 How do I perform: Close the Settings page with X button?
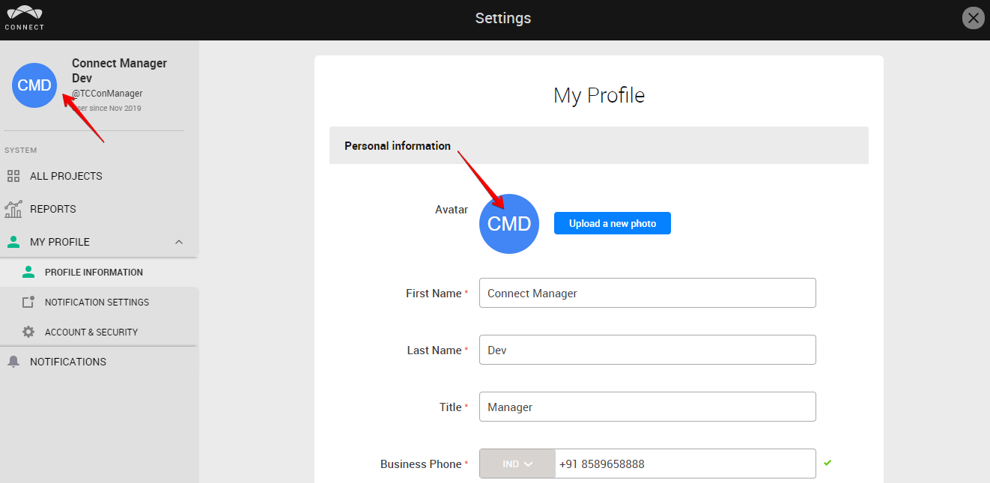point(973,18)
